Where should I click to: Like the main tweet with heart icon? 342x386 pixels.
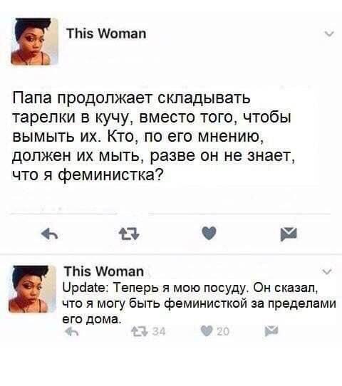pos(209,233)
